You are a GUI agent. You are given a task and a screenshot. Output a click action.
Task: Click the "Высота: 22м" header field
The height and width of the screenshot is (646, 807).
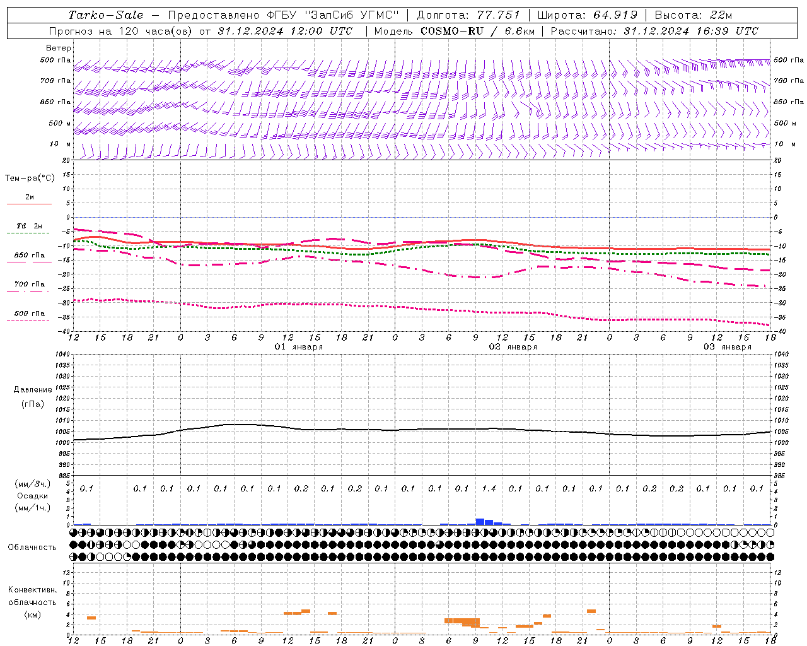coord(694,15)
